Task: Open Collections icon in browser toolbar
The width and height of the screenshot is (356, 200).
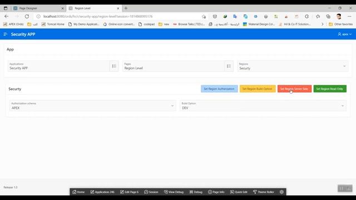Action: (x=328, y=16)
